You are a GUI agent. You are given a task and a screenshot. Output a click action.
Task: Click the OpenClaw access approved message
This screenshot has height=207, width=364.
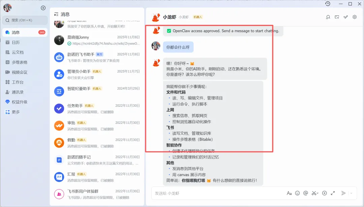click(x=223, y=31)
